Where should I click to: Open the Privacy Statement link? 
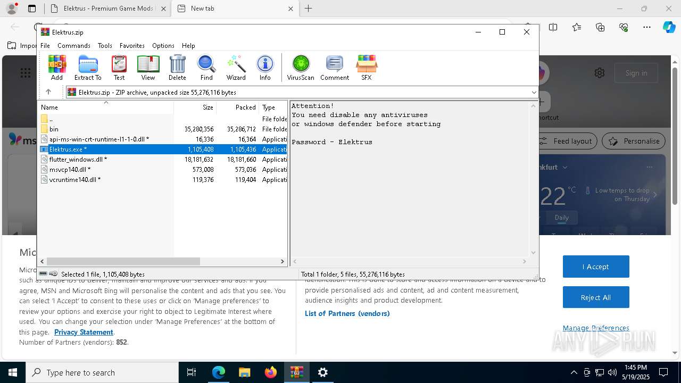[84, 332]
